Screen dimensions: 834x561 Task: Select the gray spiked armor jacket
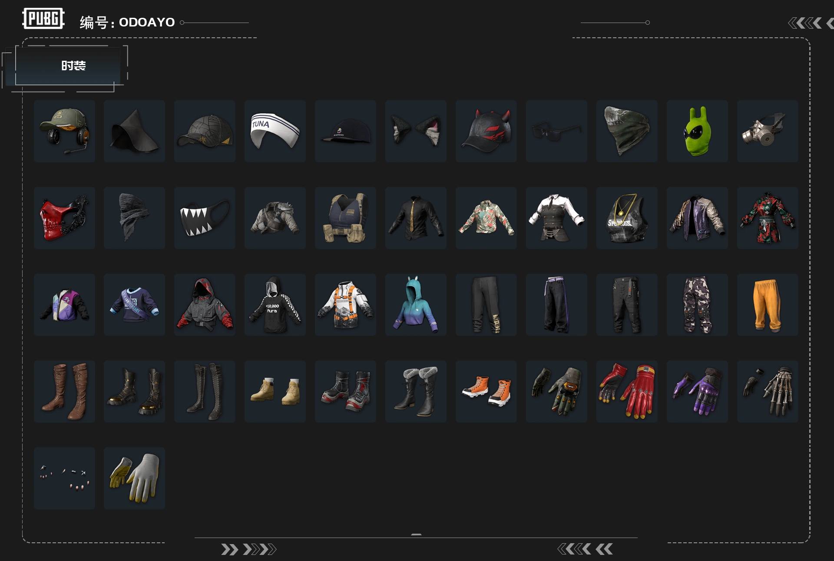pos(275,218)
